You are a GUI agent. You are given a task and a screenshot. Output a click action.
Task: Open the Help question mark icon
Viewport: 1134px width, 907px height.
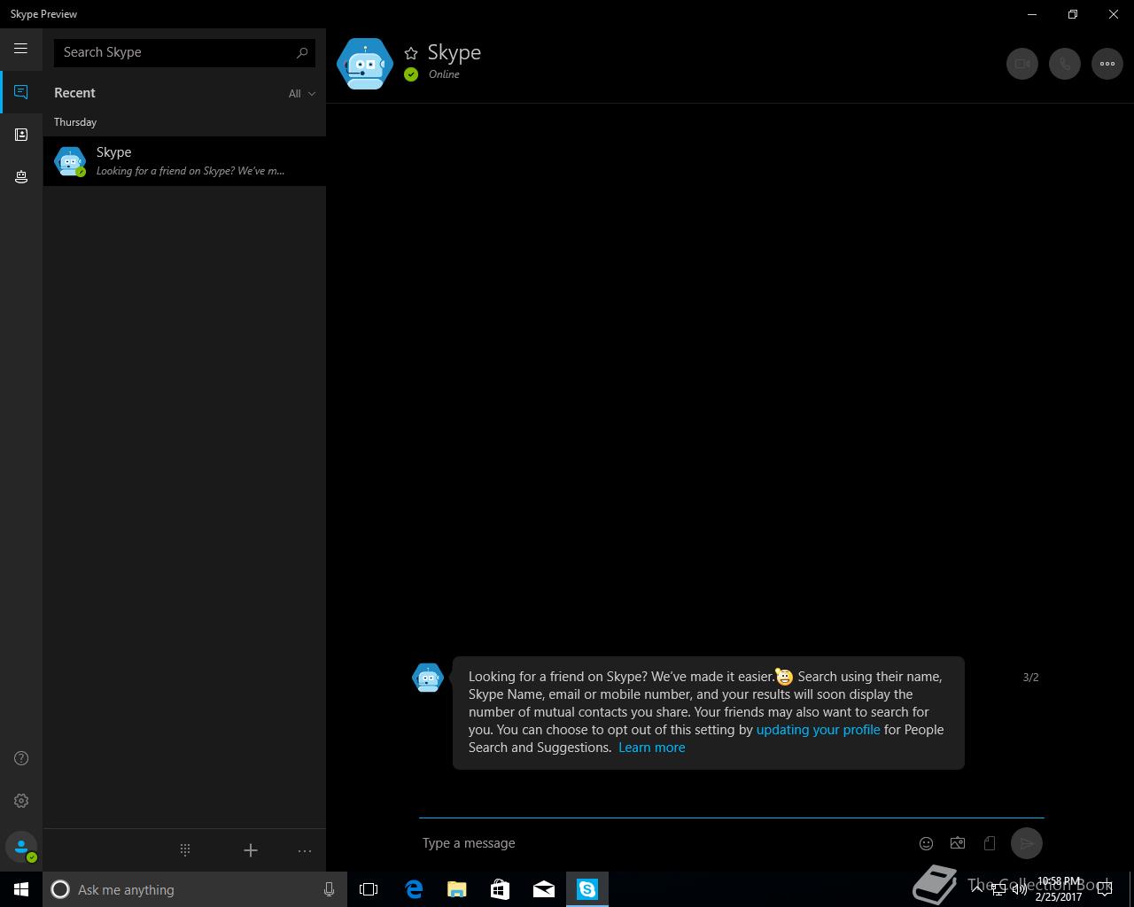21,758
